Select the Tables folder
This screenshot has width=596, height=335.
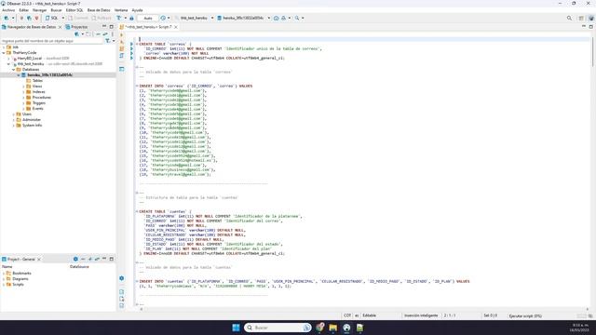tap(37, 81)
